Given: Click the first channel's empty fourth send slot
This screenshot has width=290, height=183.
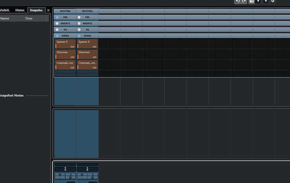Looking at the screenshot, I should click(x=65, y=74).
